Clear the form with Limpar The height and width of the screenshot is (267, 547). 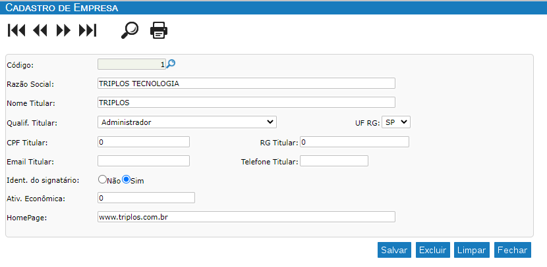[472, 250]
